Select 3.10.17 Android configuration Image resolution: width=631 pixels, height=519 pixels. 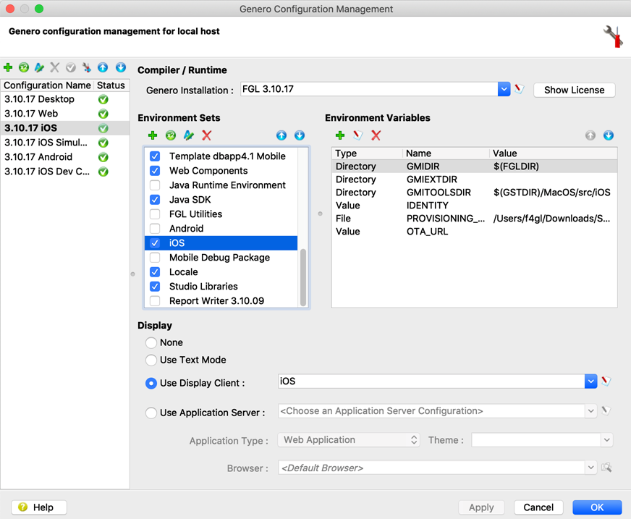pos(65,157)
